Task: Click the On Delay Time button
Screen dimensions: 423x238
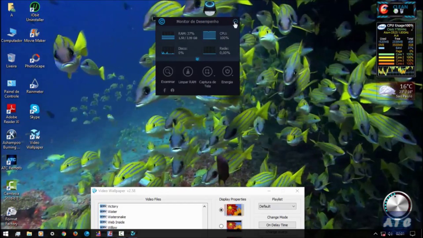Action: pyautogui.click(x=277, y=225)
